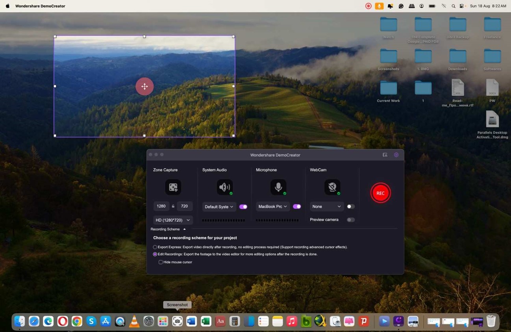The height and width of the screenshot is (332, 511).
Task: Click the Wi-Fi status icon in menu bar
Action: point(444,6)
